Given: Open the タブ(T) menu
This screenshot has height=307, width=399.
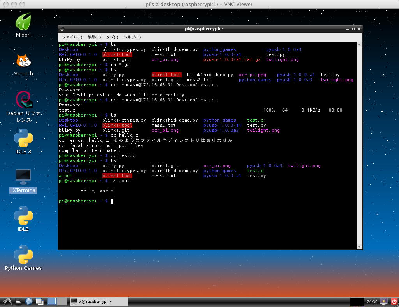Looking at the screenshot, I should coord(112,37).
